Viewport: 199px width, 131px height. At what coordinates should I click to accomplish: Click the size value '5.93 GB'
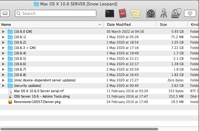coord(177,31)
